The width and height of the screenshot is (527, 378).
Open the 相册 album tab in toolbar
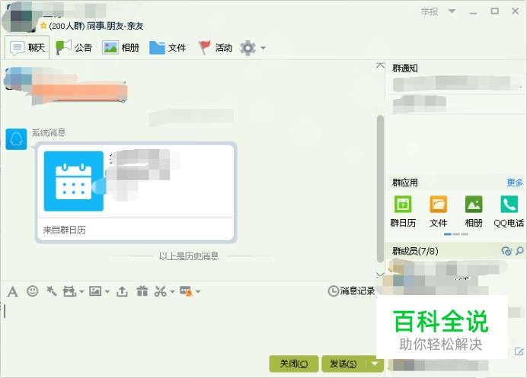(x=120, y=48)
